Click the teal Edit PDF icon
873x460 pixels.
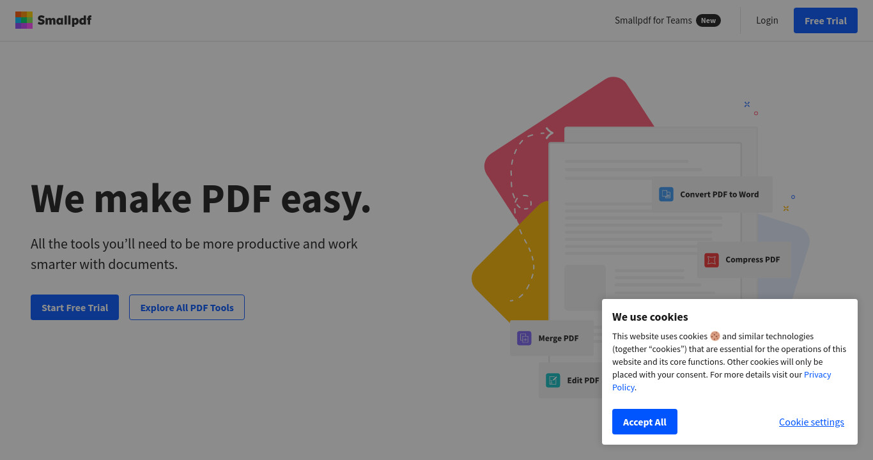click(553, 380)
